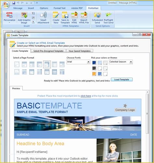This screenshot has height=163, width=154.
Task: Click the Preview tab
Action: pos(16,88)
